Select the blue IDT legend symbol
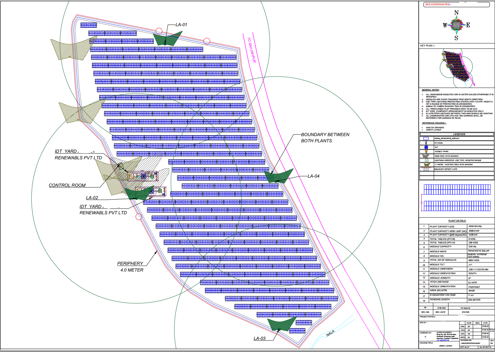The image size is (495, 352). [x=426, y=147]
